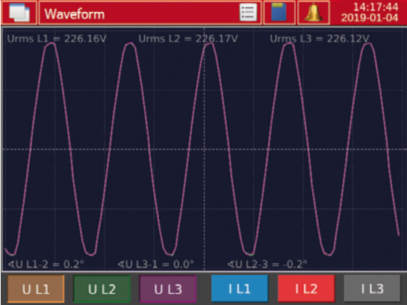Select the U L3-1 = 0.0° angle label

[156, 264]
